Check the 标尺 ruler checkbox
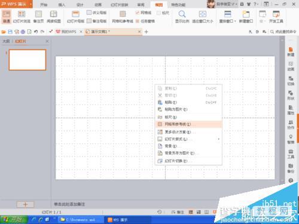Viewport: 299px width, 224px height. 158,13
